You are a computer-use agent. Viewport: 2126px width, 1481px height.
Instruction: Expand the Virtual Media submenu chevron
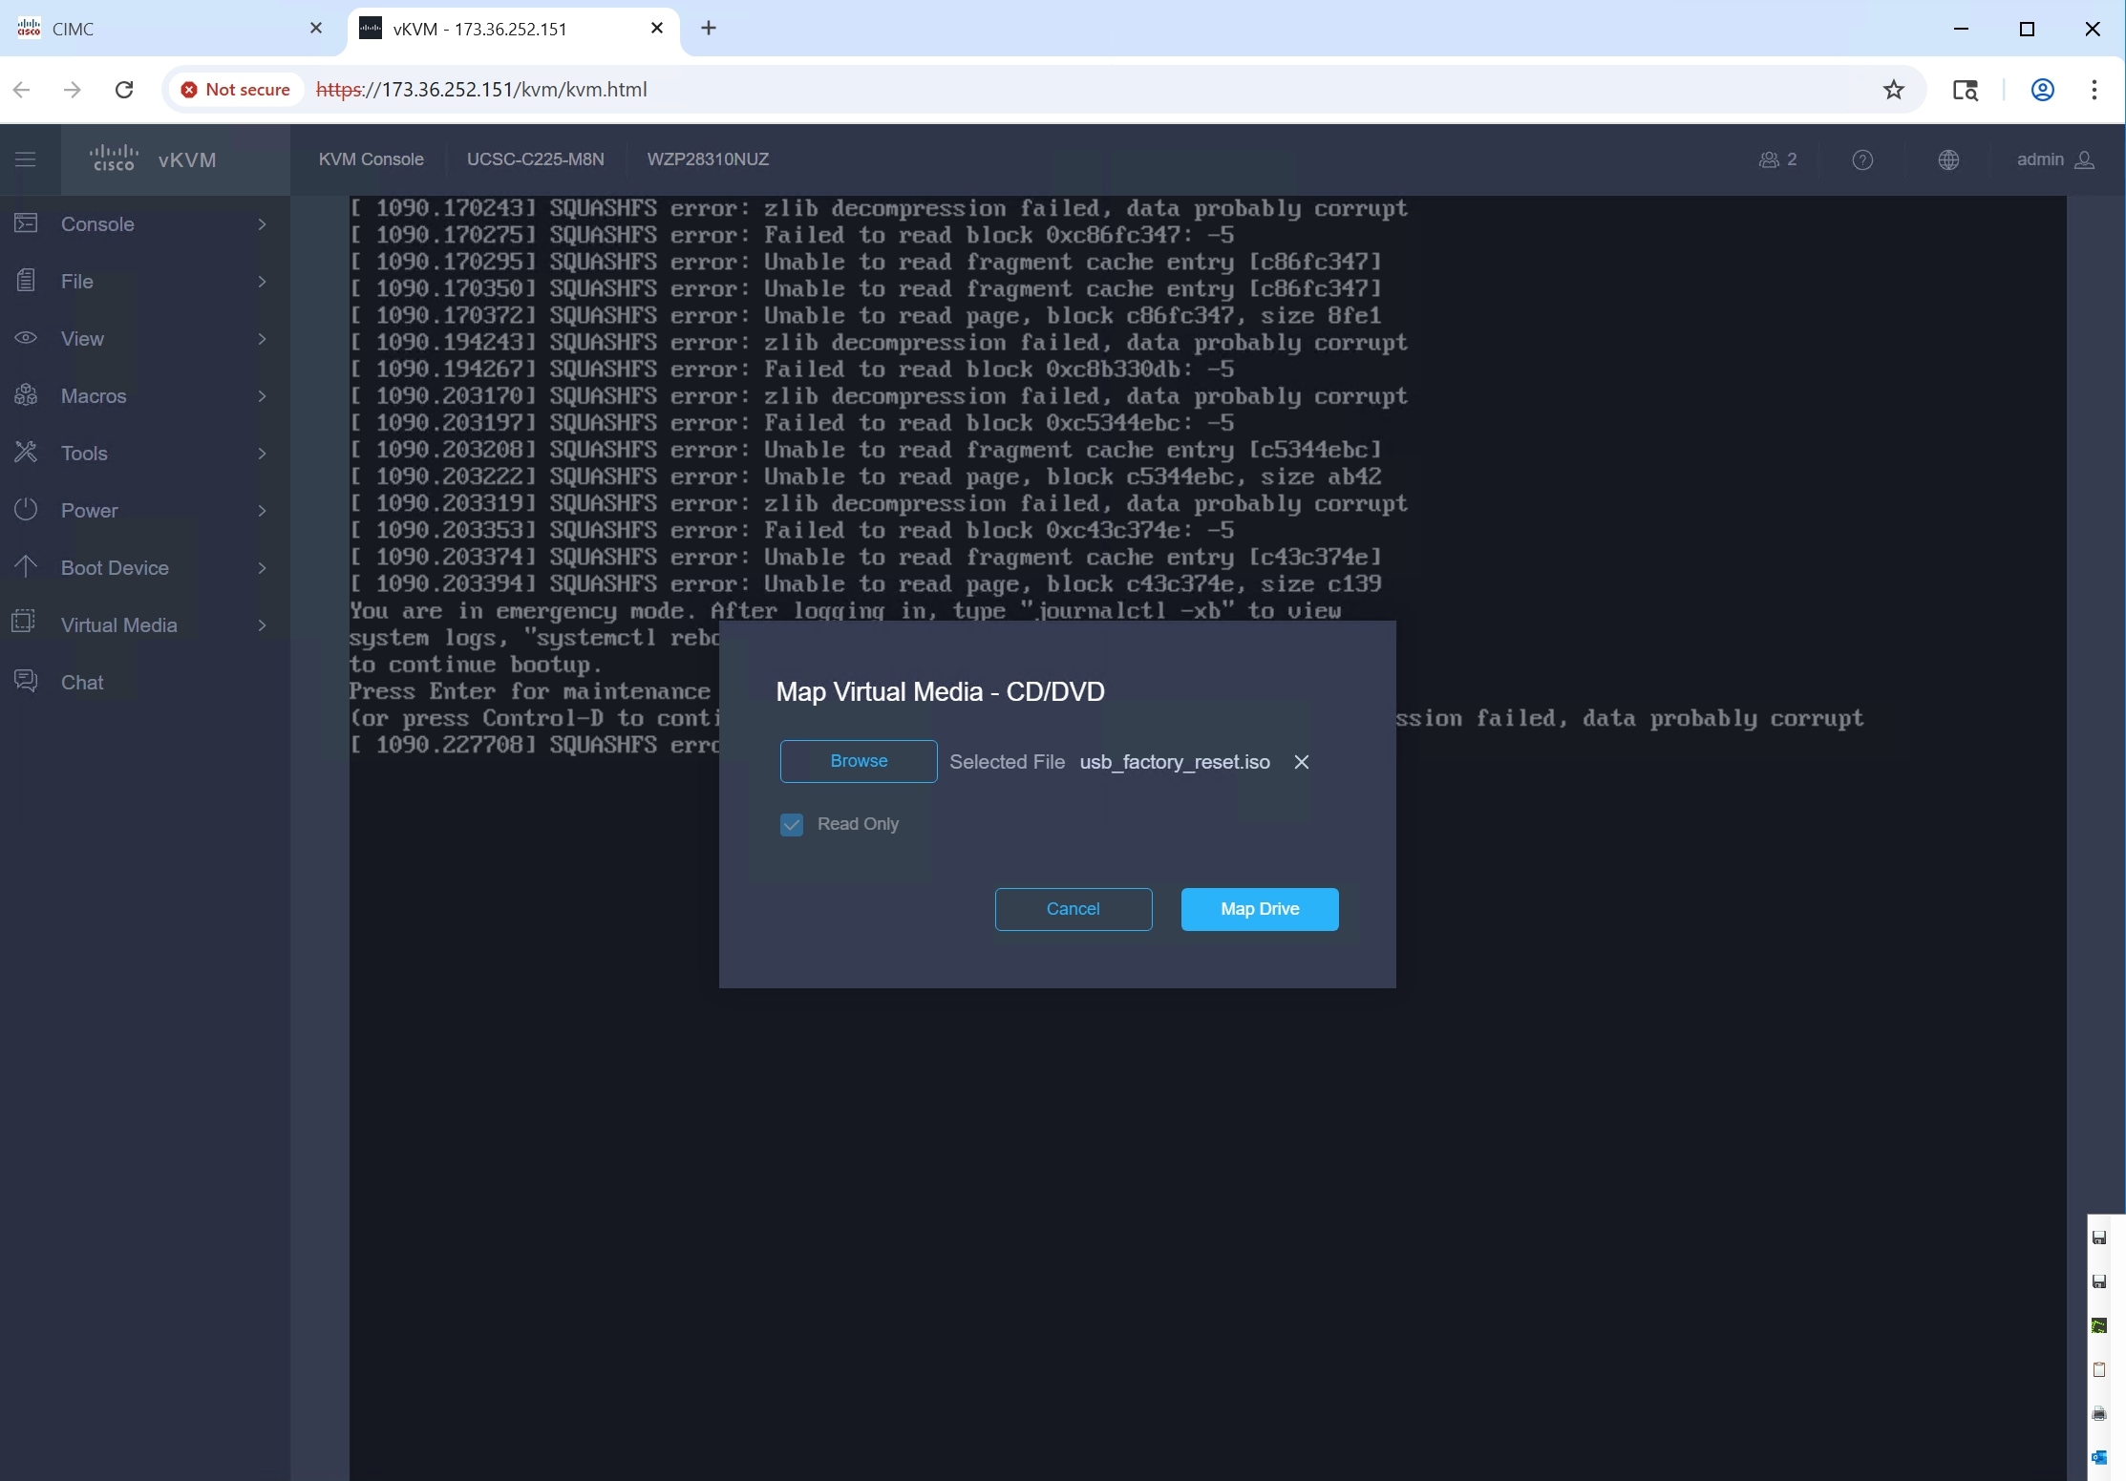(262, 624)
